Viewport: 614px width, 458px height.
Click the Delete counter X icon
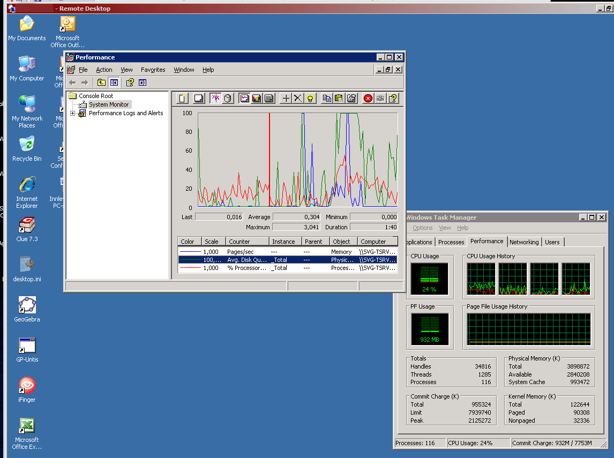298,98
